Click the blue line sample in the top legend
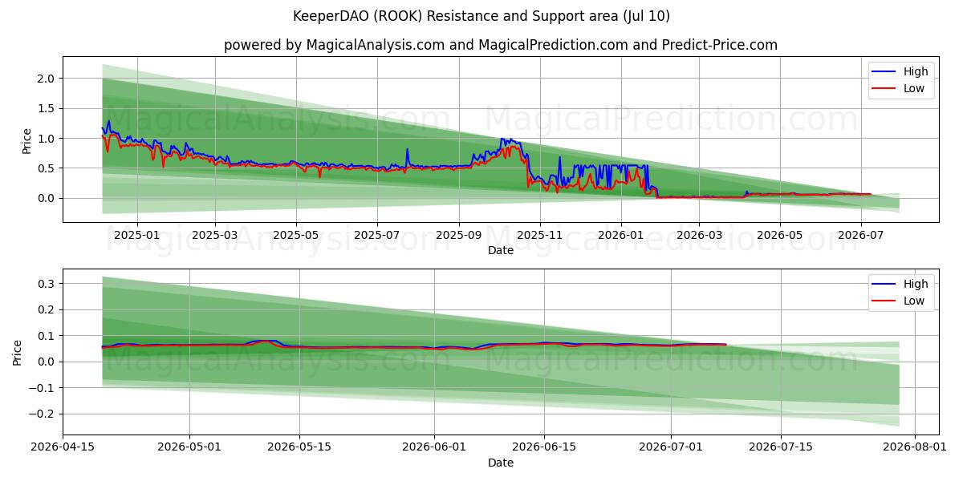Viewport: 963px width, 481px height. [x=885, y=72]
